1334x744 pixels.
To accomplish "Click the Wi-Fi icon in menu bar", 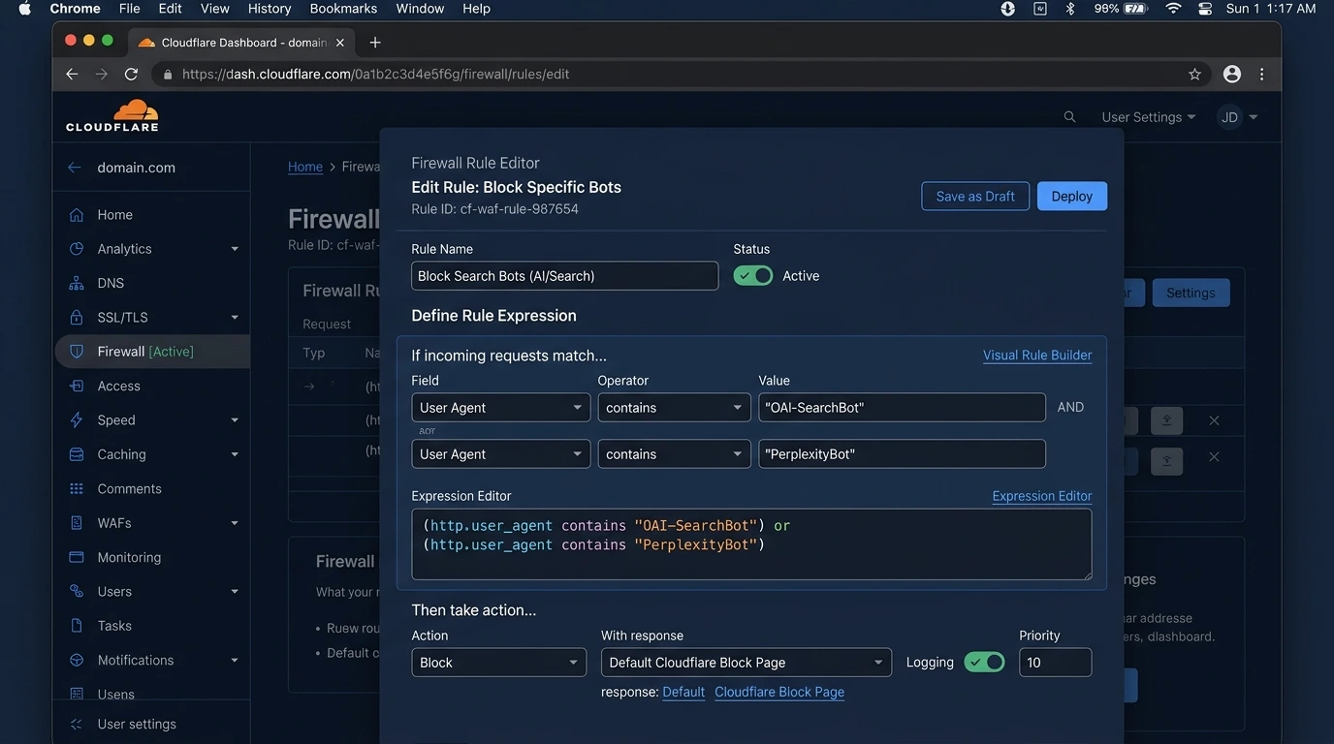I will [x=1173, y=9].
